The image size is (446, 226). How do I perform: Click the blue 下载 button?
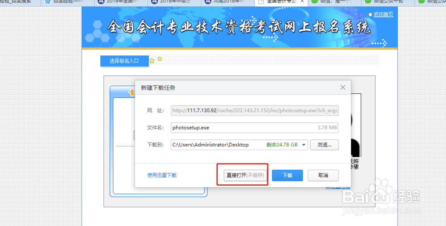(287, 175)
